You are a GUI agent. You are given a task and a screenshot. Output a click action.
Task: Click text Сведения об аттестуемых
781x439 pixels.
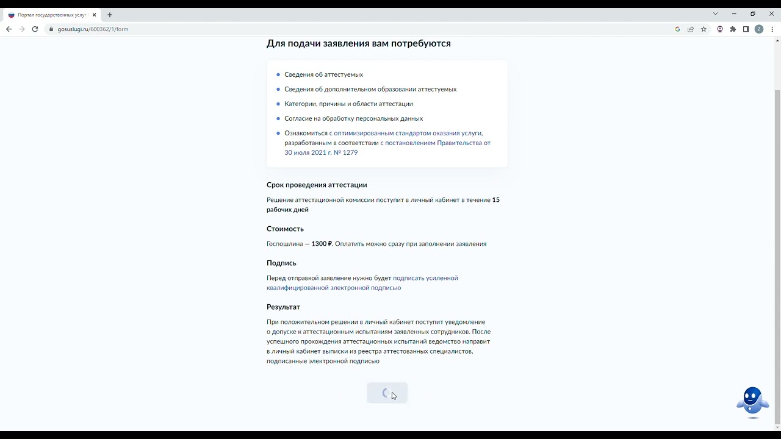(x=323, y=74)
